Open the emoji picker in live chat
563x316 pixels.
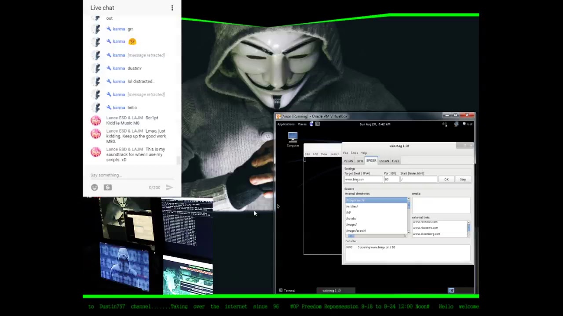coord(95,187)
